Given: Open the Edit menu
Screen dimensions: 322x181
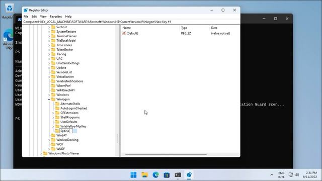Looking at the screenshot, I should pyautogui.click(x=34, y=17).
